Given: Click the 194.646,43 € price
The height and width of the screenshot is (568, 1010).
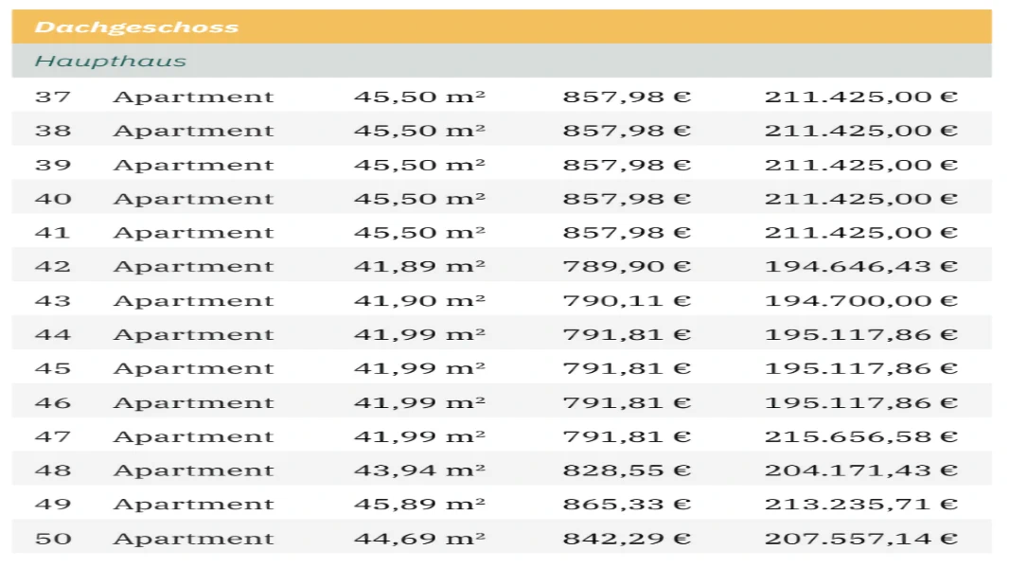Looking at the screenshot, I should pyautogui.click(x=860, y=267).
